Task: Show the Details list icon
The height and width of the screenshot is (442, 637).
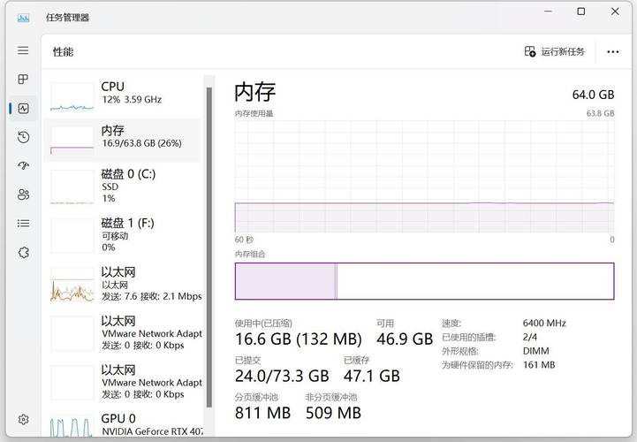Action: click(24, 224)
